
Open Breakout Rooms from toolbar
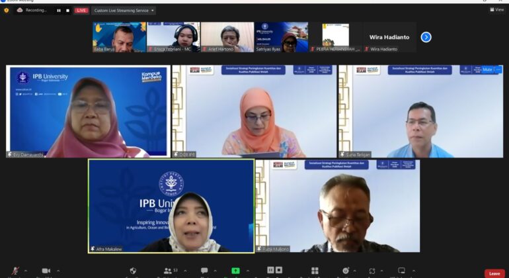[x=315, y=271]
